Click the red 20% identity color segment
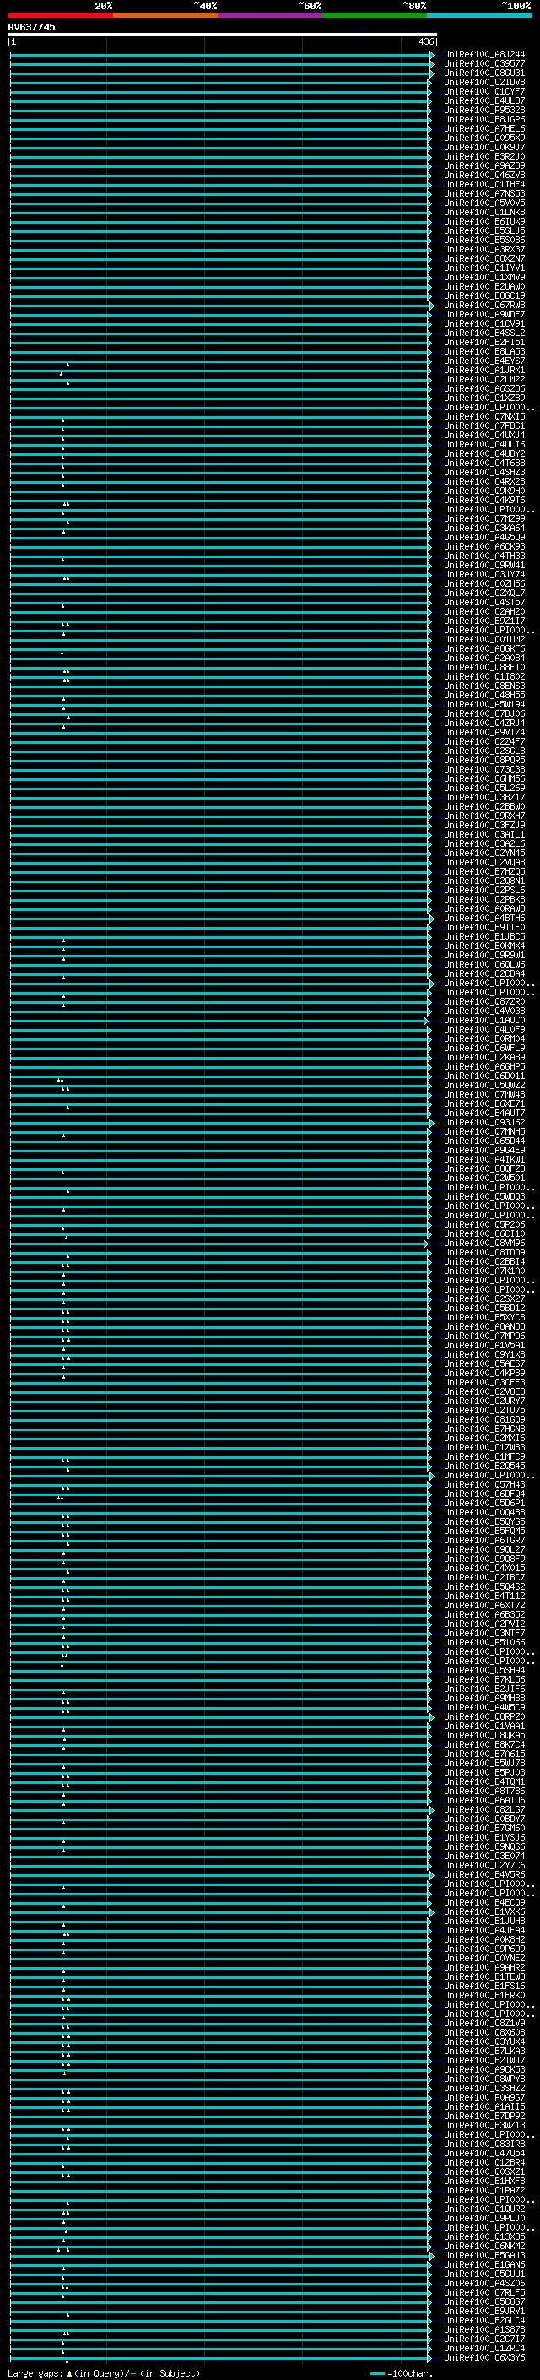 (x=60, y=15)
